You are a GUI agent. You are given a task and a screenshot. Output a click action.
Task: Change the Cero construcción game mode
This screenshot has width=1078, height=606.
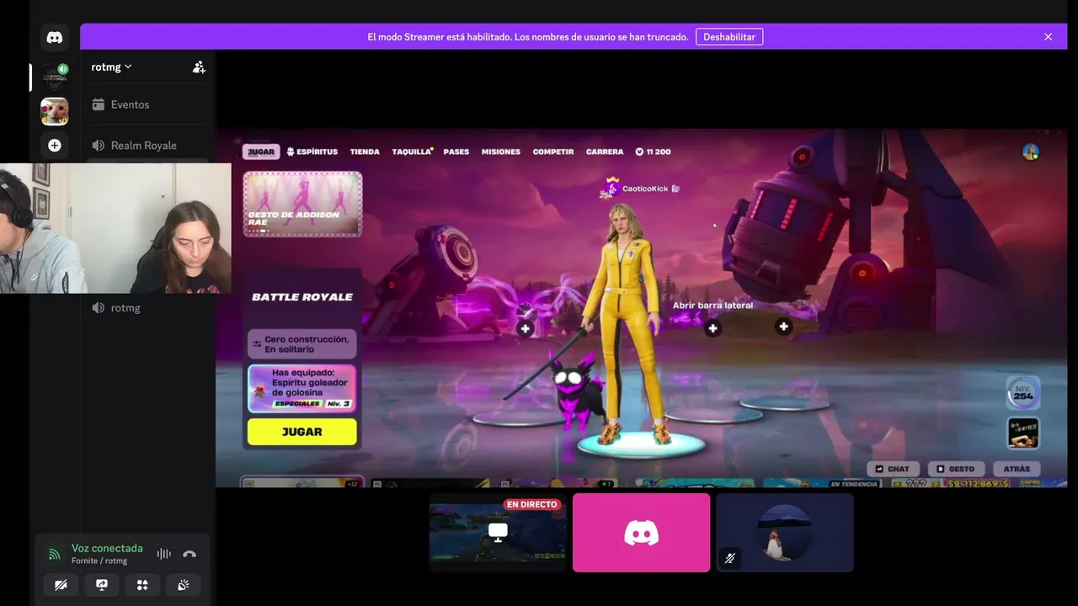click(302, 343)
